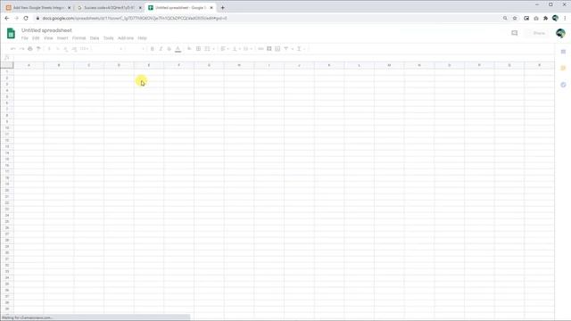Open the fill color picker
The height and width of the screenshot is (321, 571).
(x=189, y=49)
